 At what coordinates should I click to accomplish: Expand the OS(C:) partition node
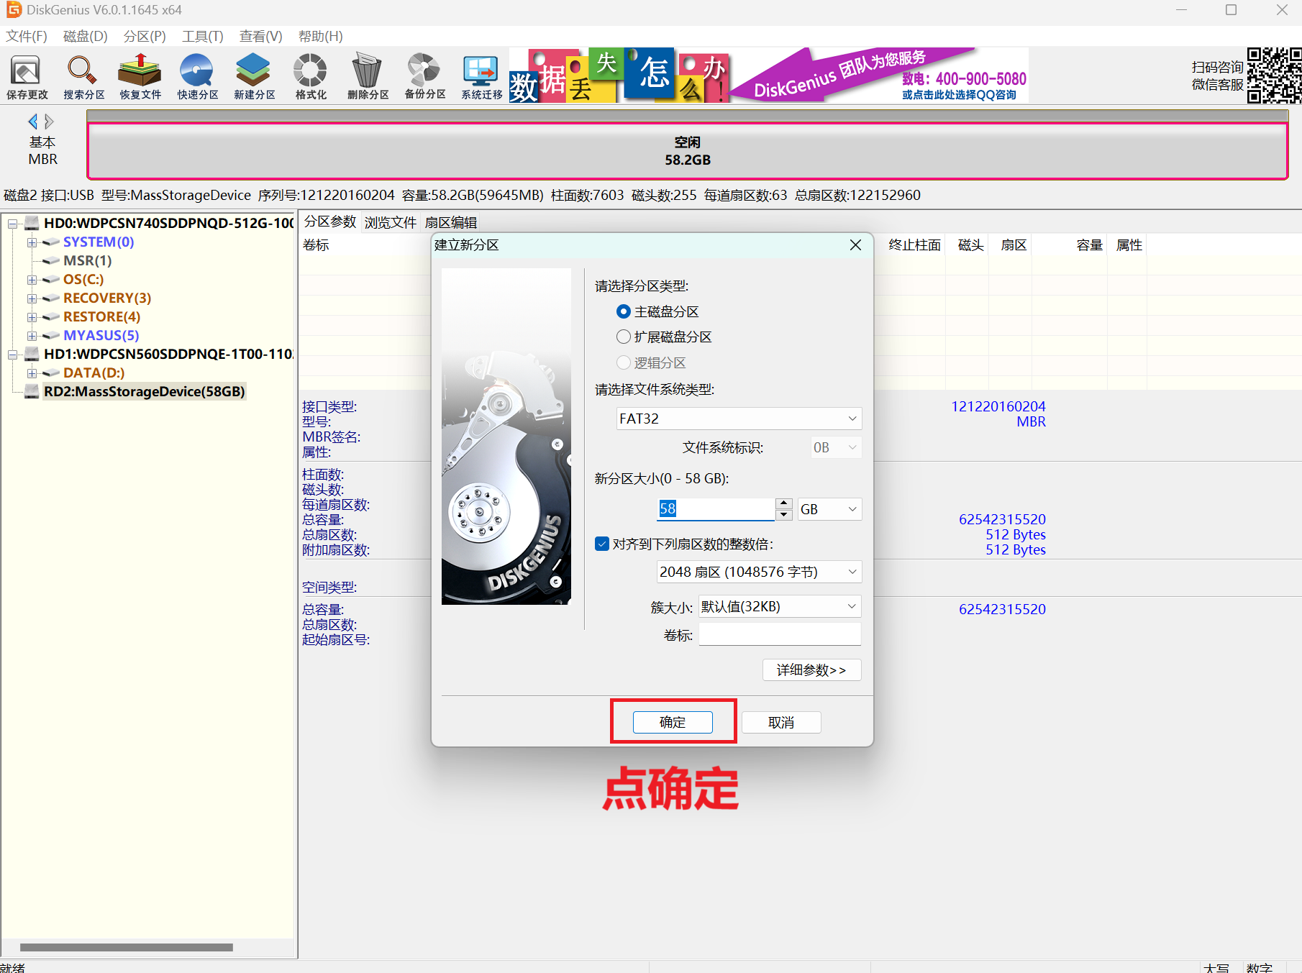pos(32,280)
